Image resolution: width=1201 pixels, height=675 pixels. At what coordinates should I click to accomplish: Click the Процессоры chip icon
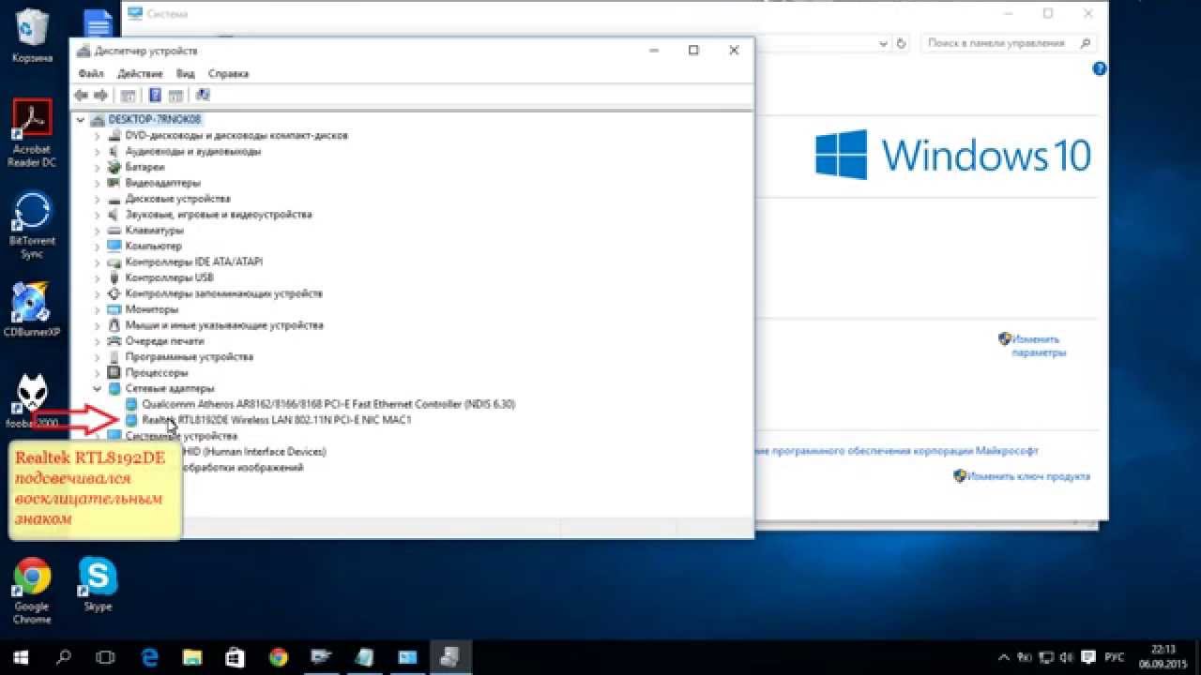[115, 372]
